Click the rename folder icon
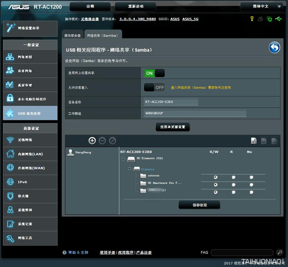This screenshot has width=288, height=267. point(274,141)
